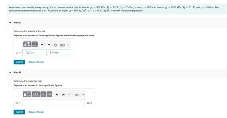
Task: Open math templates tool in Part B
Action: (27, 94)
